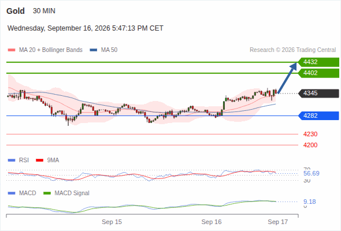Click the blue upward forecast arrow

point(287,78)
